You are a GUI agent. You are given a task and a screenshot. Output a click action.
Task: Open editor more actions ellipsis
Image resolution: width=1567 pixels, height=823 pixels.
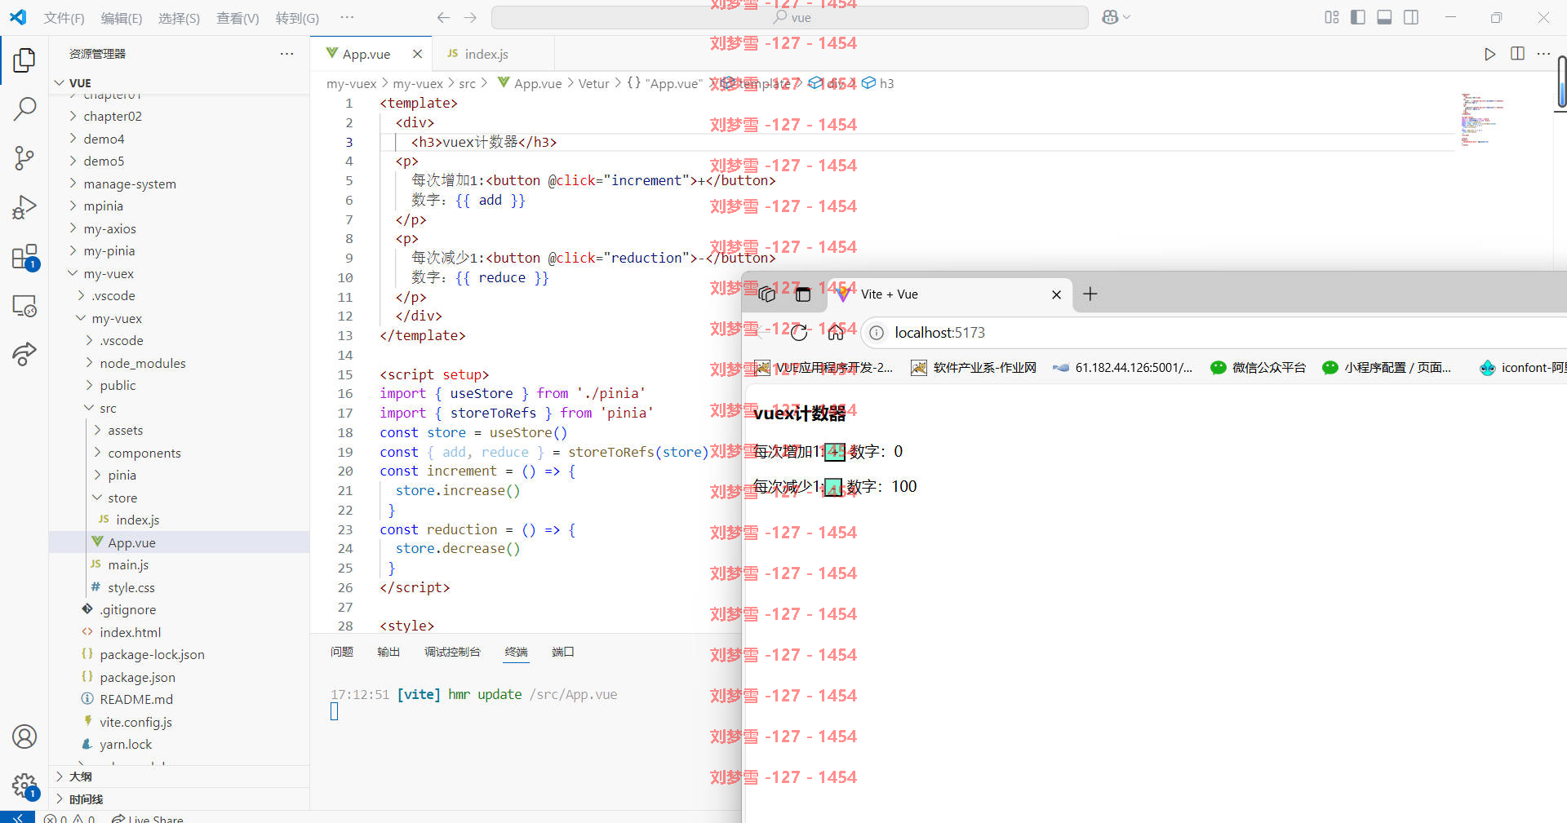tap(1543, 54)
